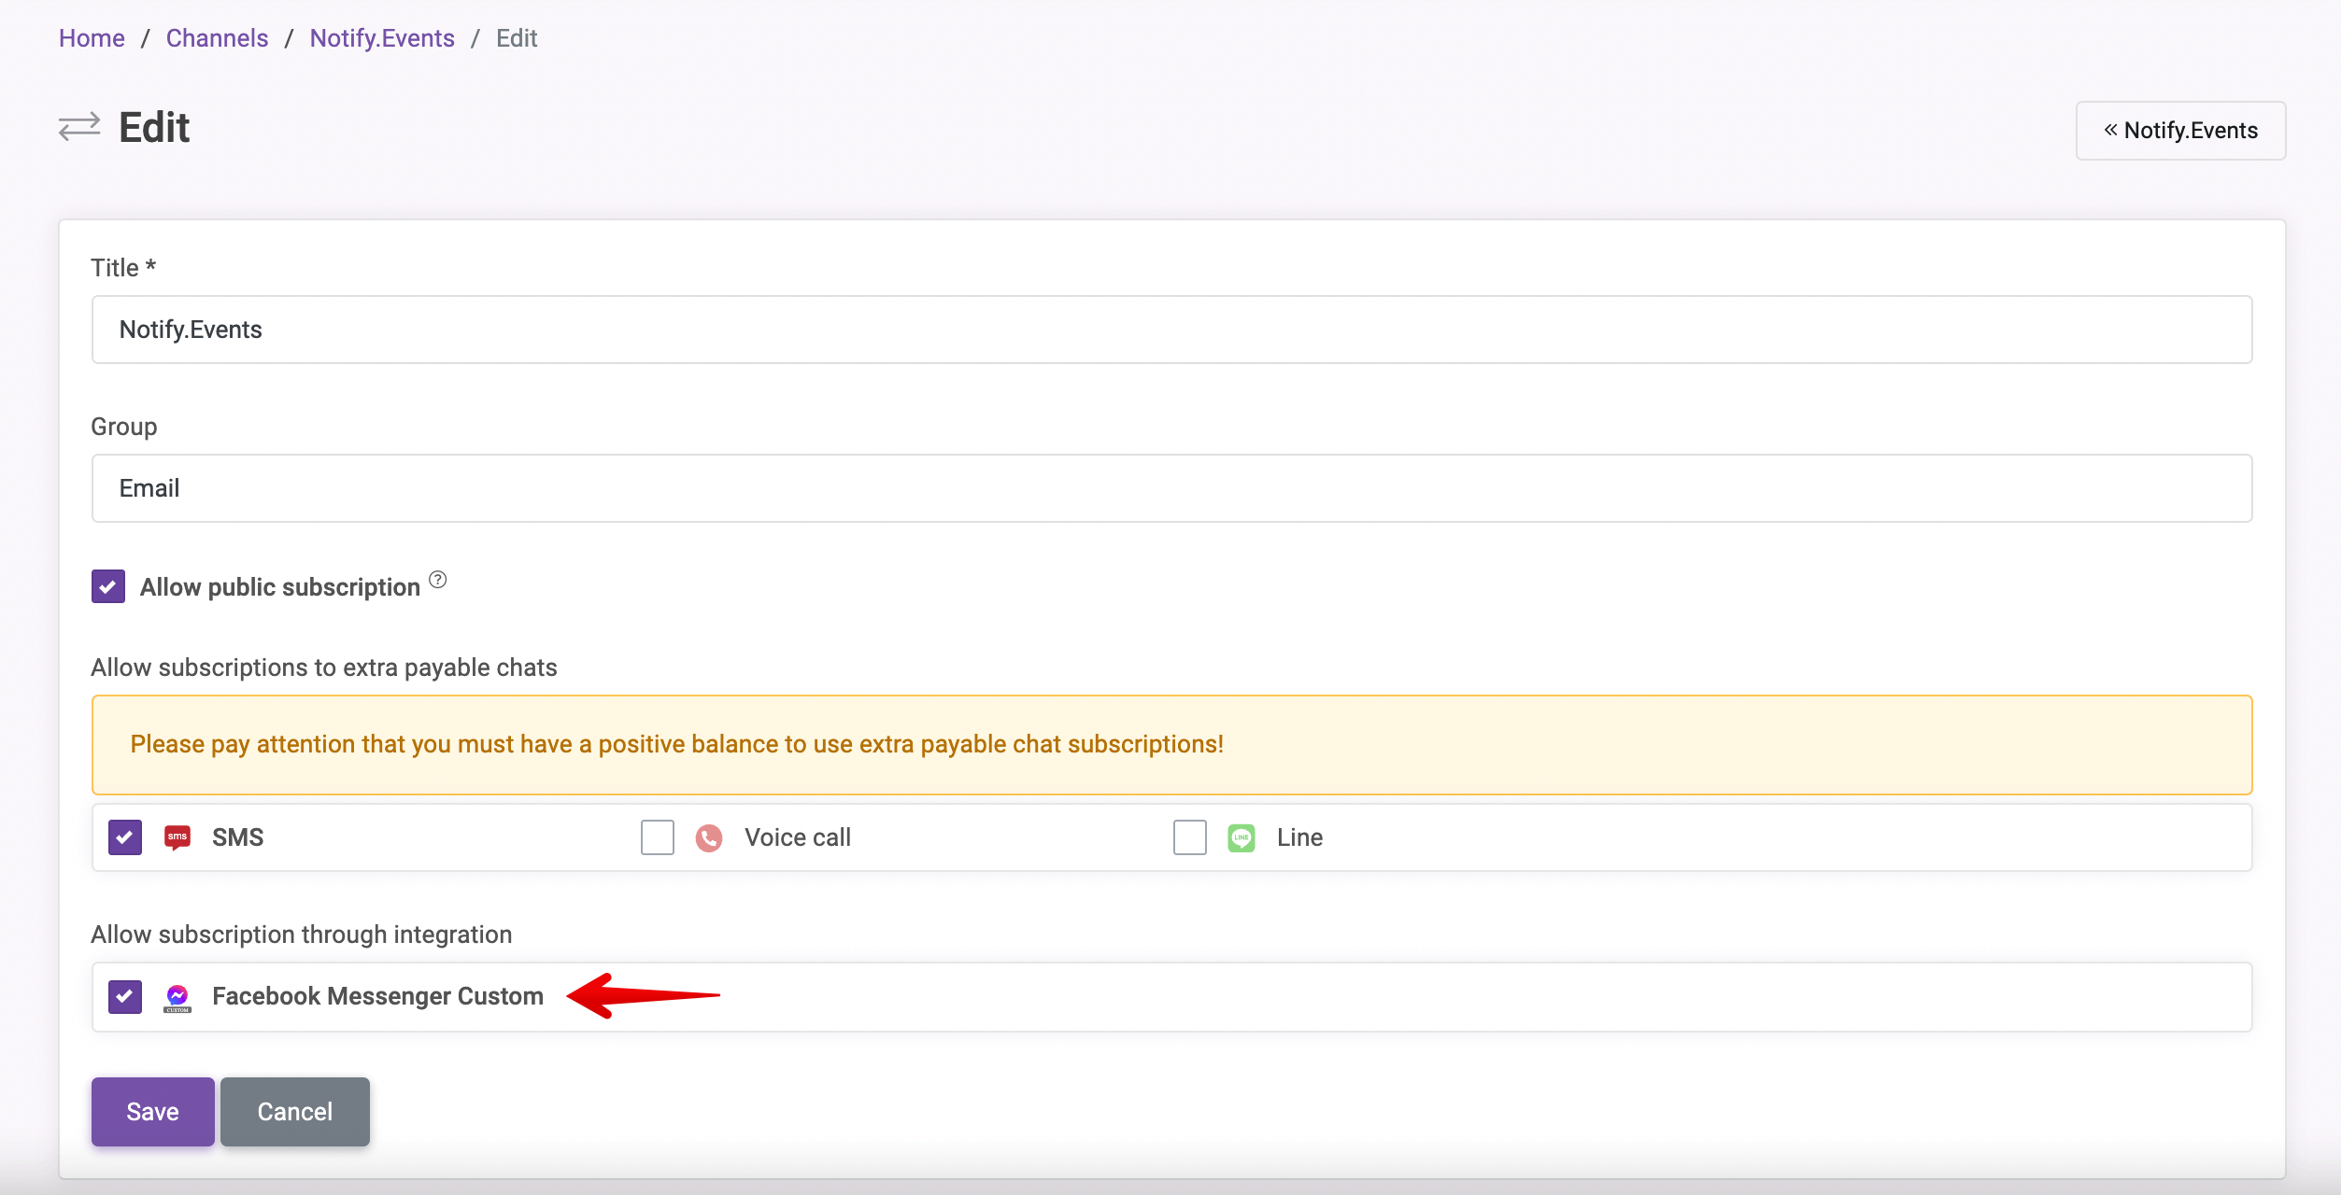Click the Voice call phone icon
The width and height of the screenshot is (2341, 1195).
(709, 836)
